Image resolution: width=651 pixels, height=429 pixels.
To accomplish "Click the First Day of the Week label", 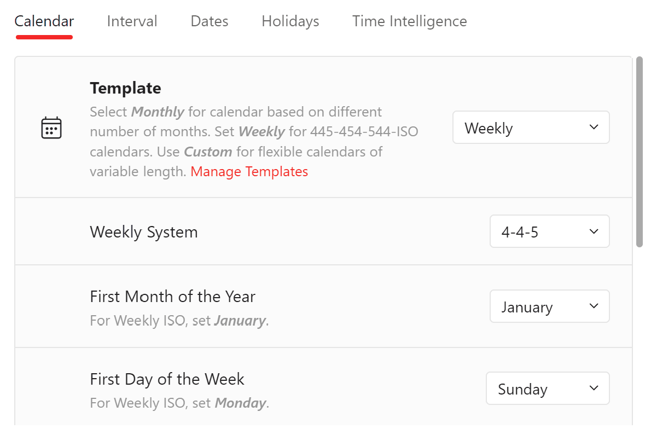I will coord(167,379).
